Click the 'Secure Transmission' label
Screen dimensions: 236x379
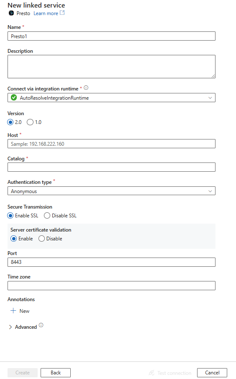30,206
